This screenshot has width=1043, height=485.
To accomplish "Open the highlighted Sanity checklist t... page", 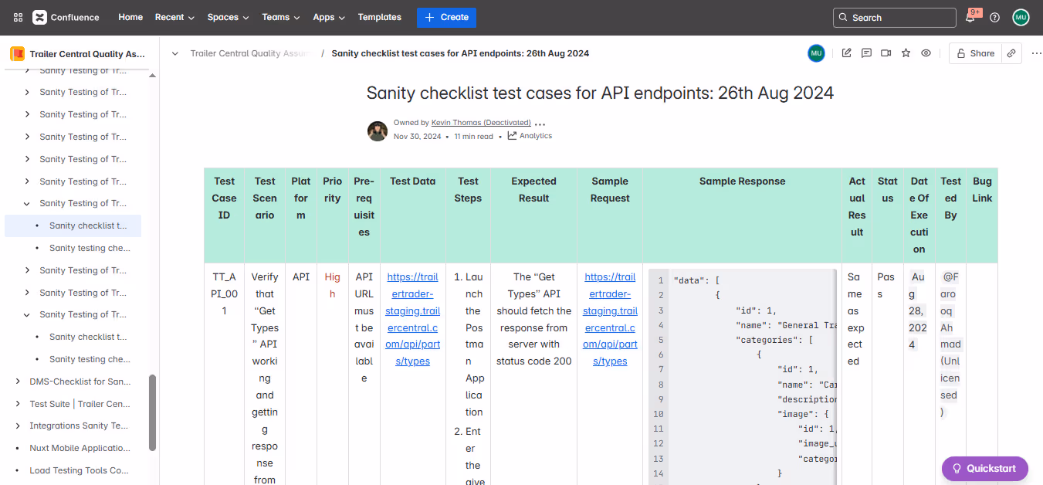I will click(x=73, y=226).
